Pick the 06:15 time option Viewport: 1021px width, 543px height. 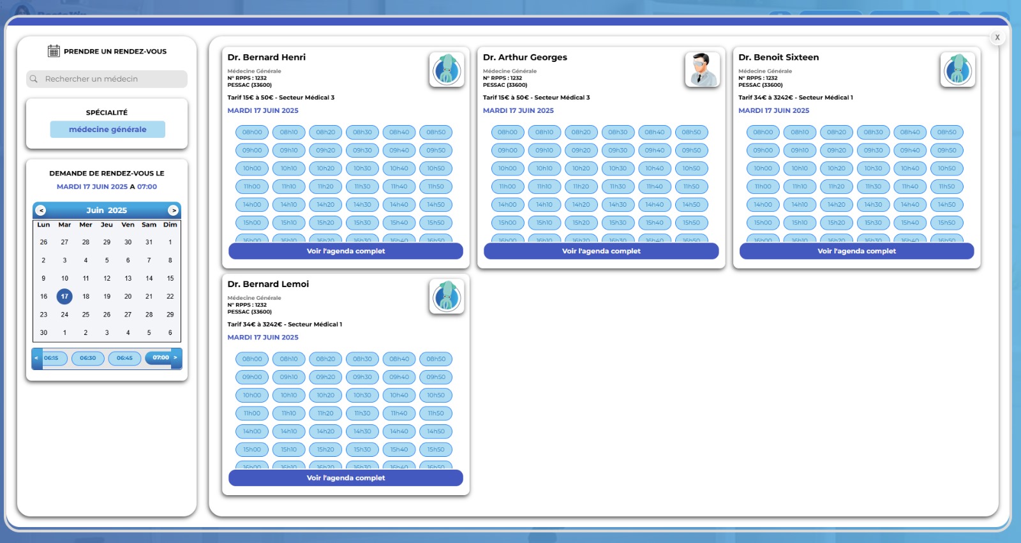coord(52,358)
